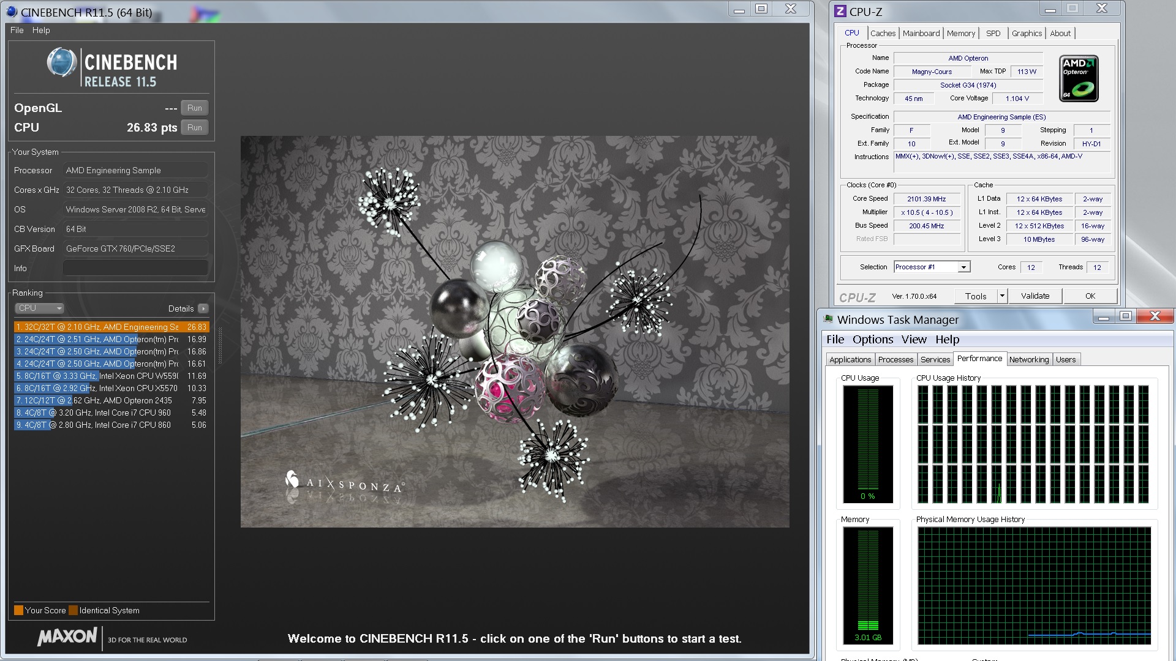The height and width of the screenshot is (661, 1176).
Task: Click the MAXON logo at bottom
Action: (67, 637)
